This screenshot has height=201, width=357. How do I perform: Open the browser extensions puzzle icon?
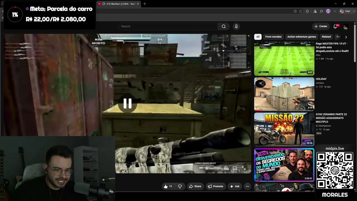pyautogui.click(x=307, y=11)
